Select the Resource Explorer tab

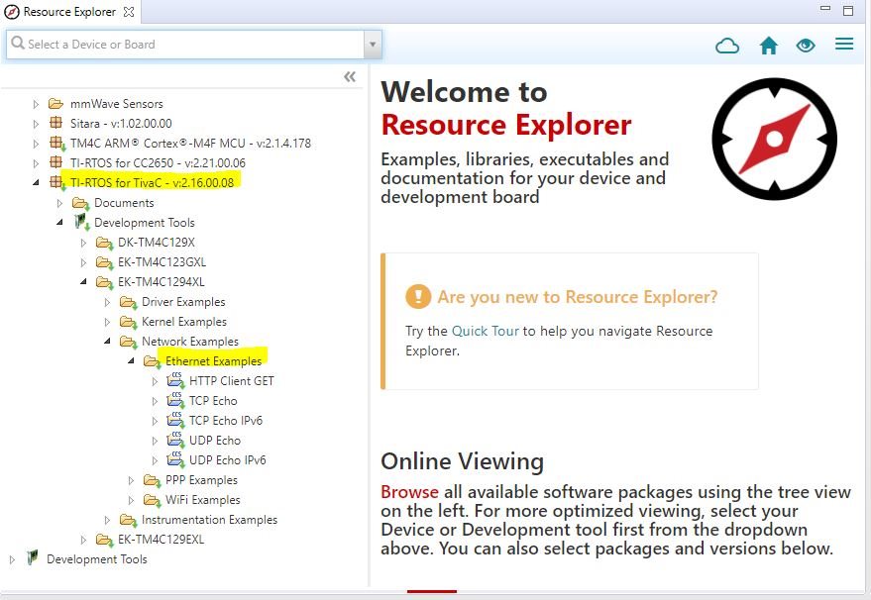click(70, 12)
